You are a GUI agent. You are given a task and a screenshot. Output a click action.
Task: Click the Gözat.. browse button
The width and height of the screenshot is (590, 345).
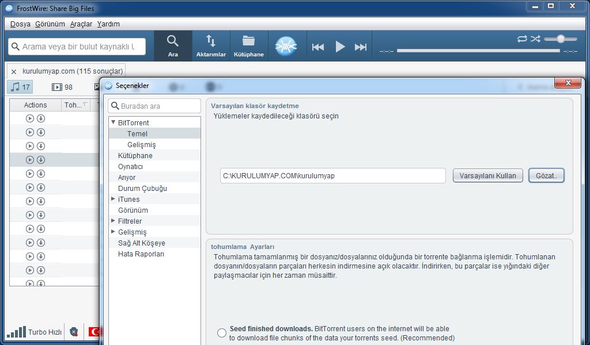click(546, 176)
